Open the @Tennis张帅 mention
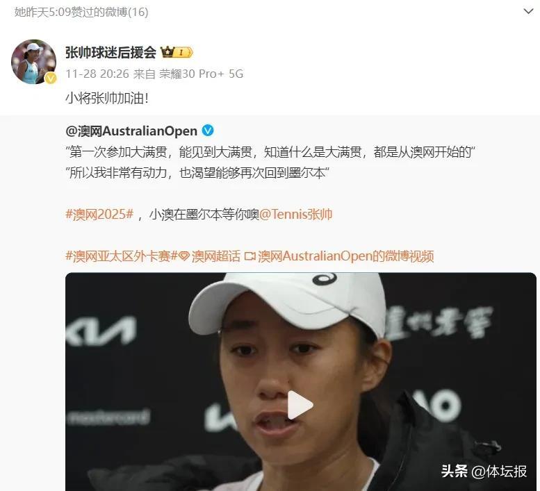Image resolution: width=540 pixels, height=491 pixels. click(x=296, y=215)
